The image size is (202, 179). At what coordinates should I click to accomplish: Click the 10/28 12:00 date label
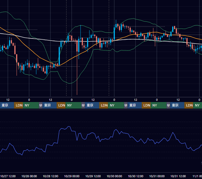point(50,176)
